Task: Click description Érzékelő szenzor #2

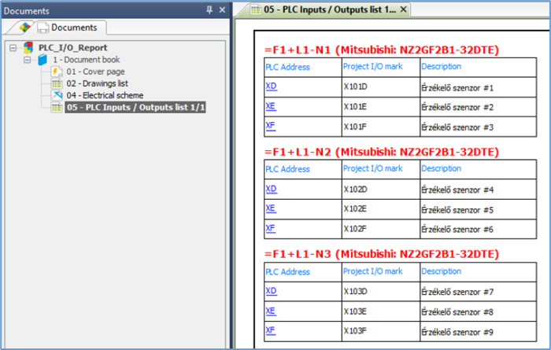Action: tap(457, 107)
